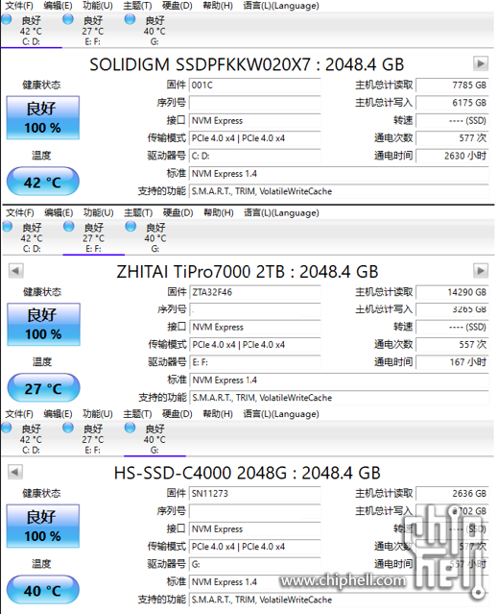Open the 功能(U) menu in the top menu bar
Image resolution: width=498 pixels, height=614 pixels.
click(98, 6)
